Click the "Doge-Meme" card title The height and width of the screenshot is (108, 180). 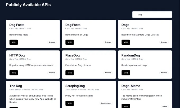pos(131,86)
